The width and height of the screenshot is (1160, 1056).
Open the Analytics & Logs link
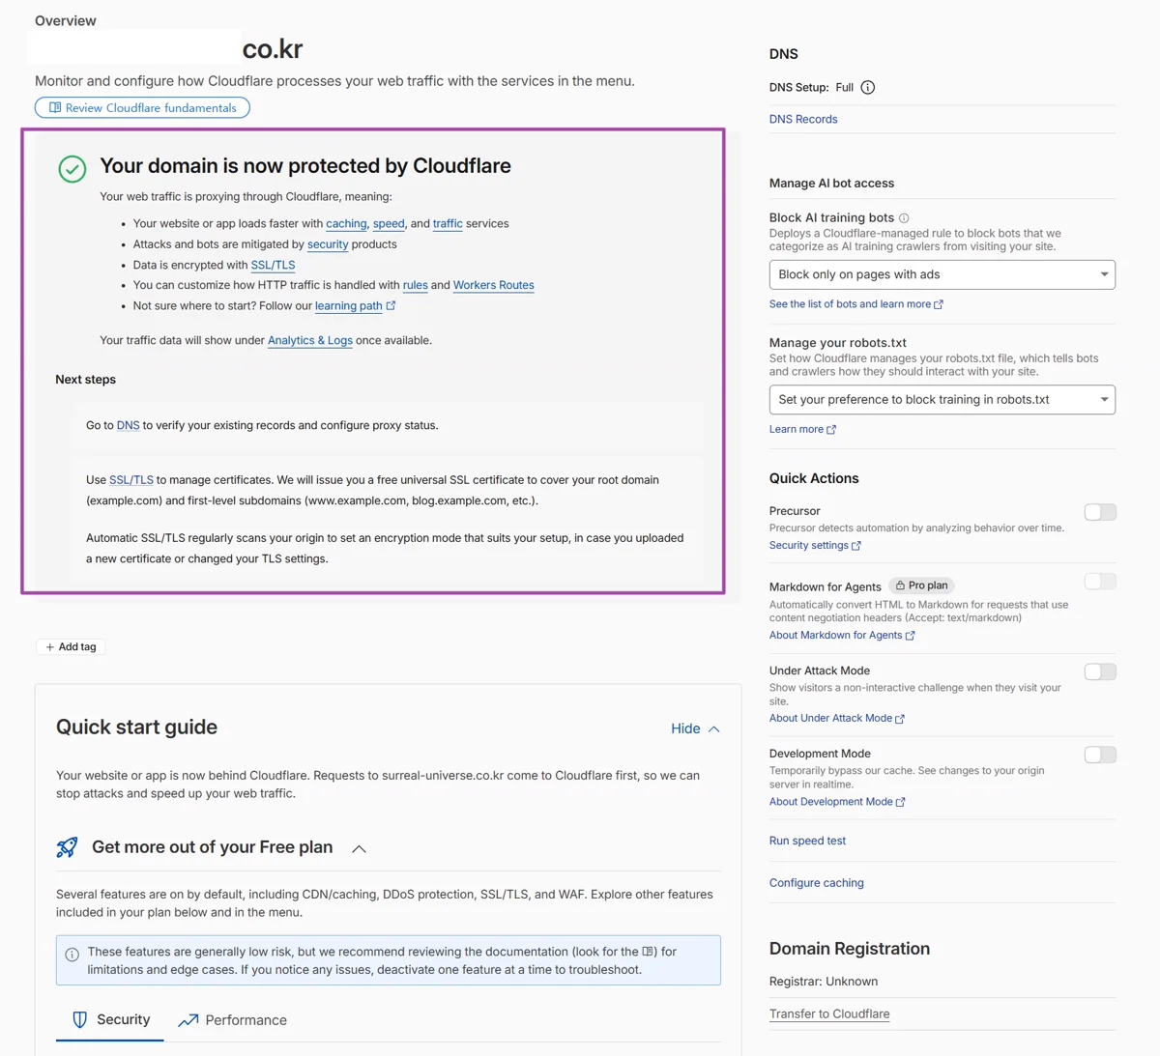click(309, 340)
